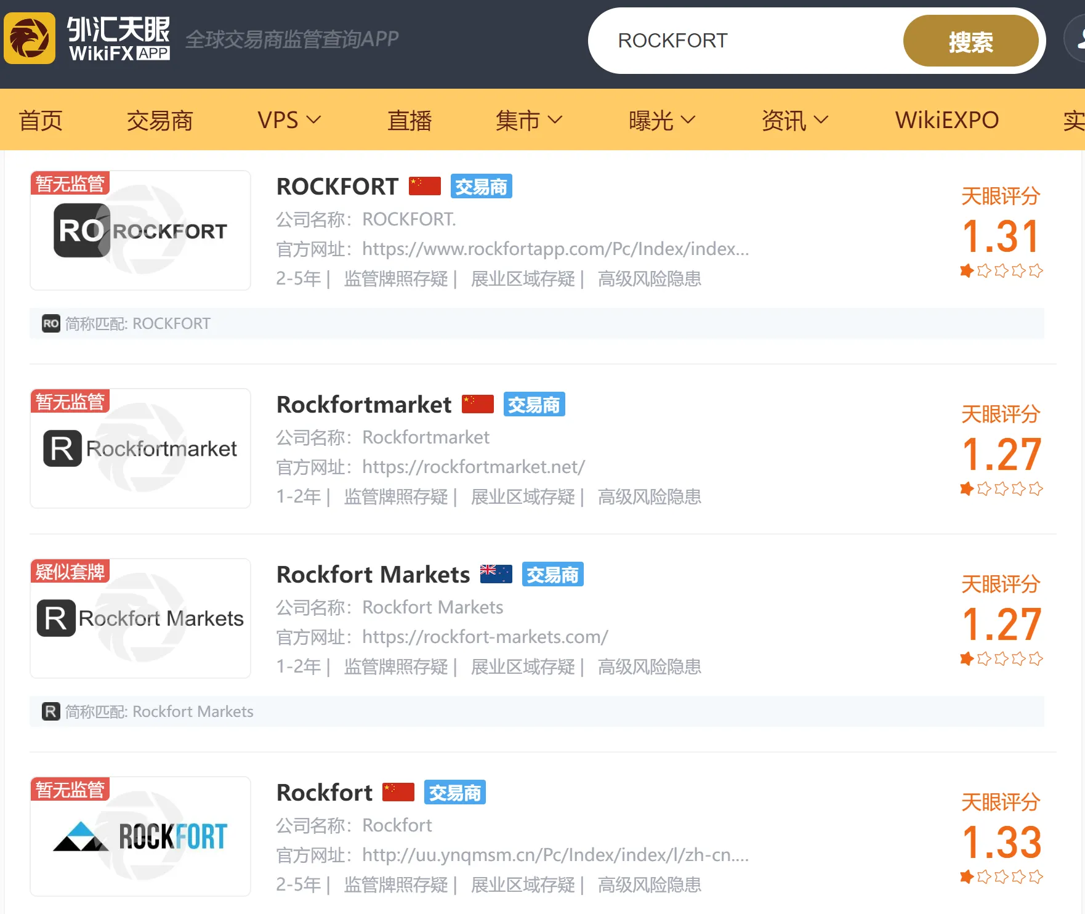Open the user account icon beside search

coord(1075,39)
